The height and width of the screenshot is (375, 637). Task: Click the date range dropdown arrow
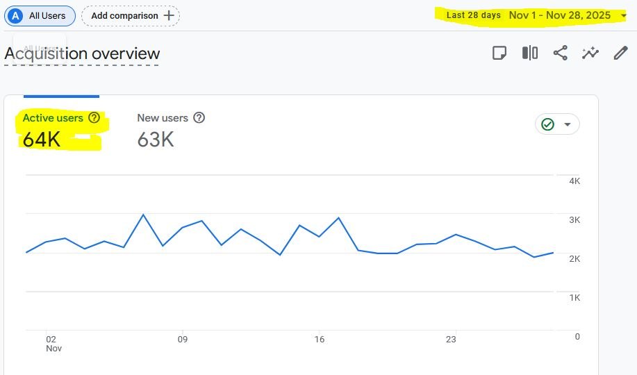[x=624, y=16]
